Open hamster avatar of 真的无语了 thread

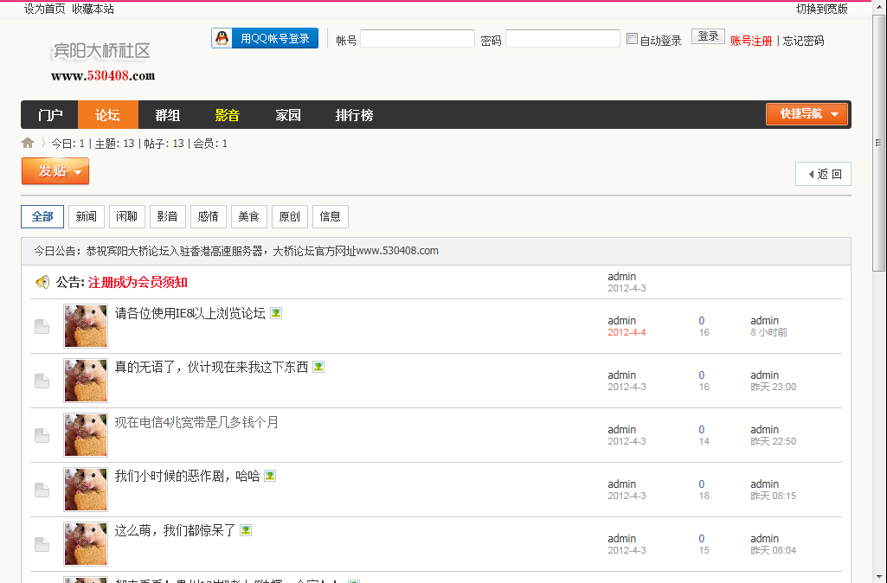click(86, 381)
